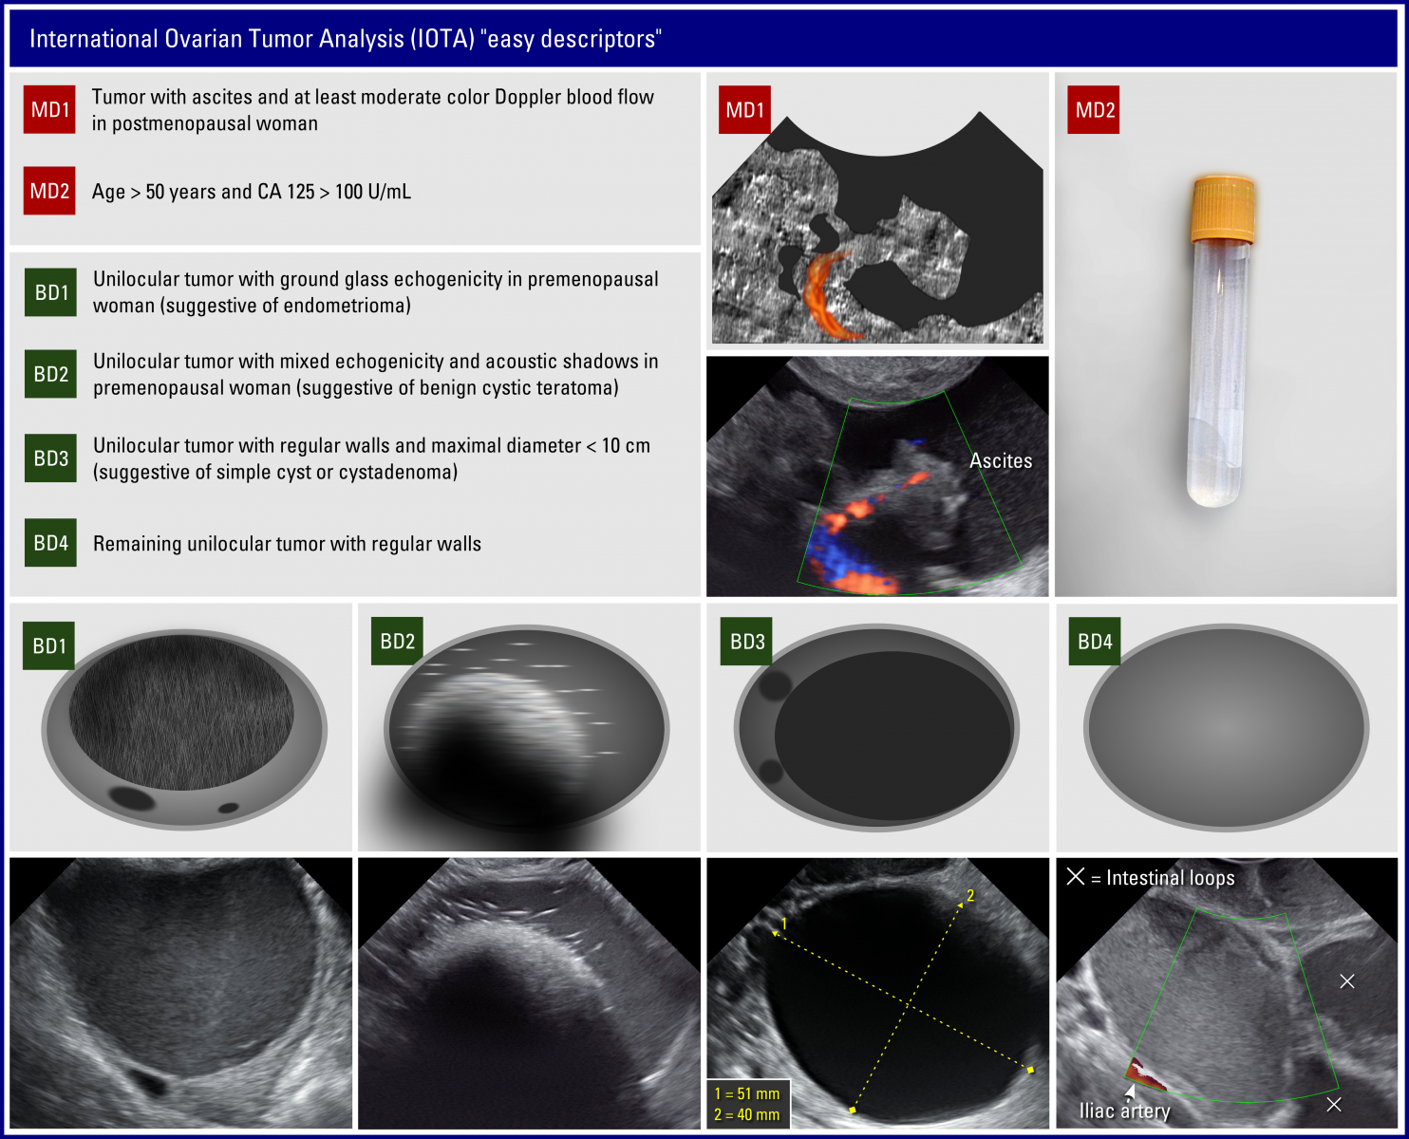Image resolution: width=1409 pixels, height=1139 pixels.
Task: Click the red MD1 badge beside the ascites description
Action: coord(49,109)
